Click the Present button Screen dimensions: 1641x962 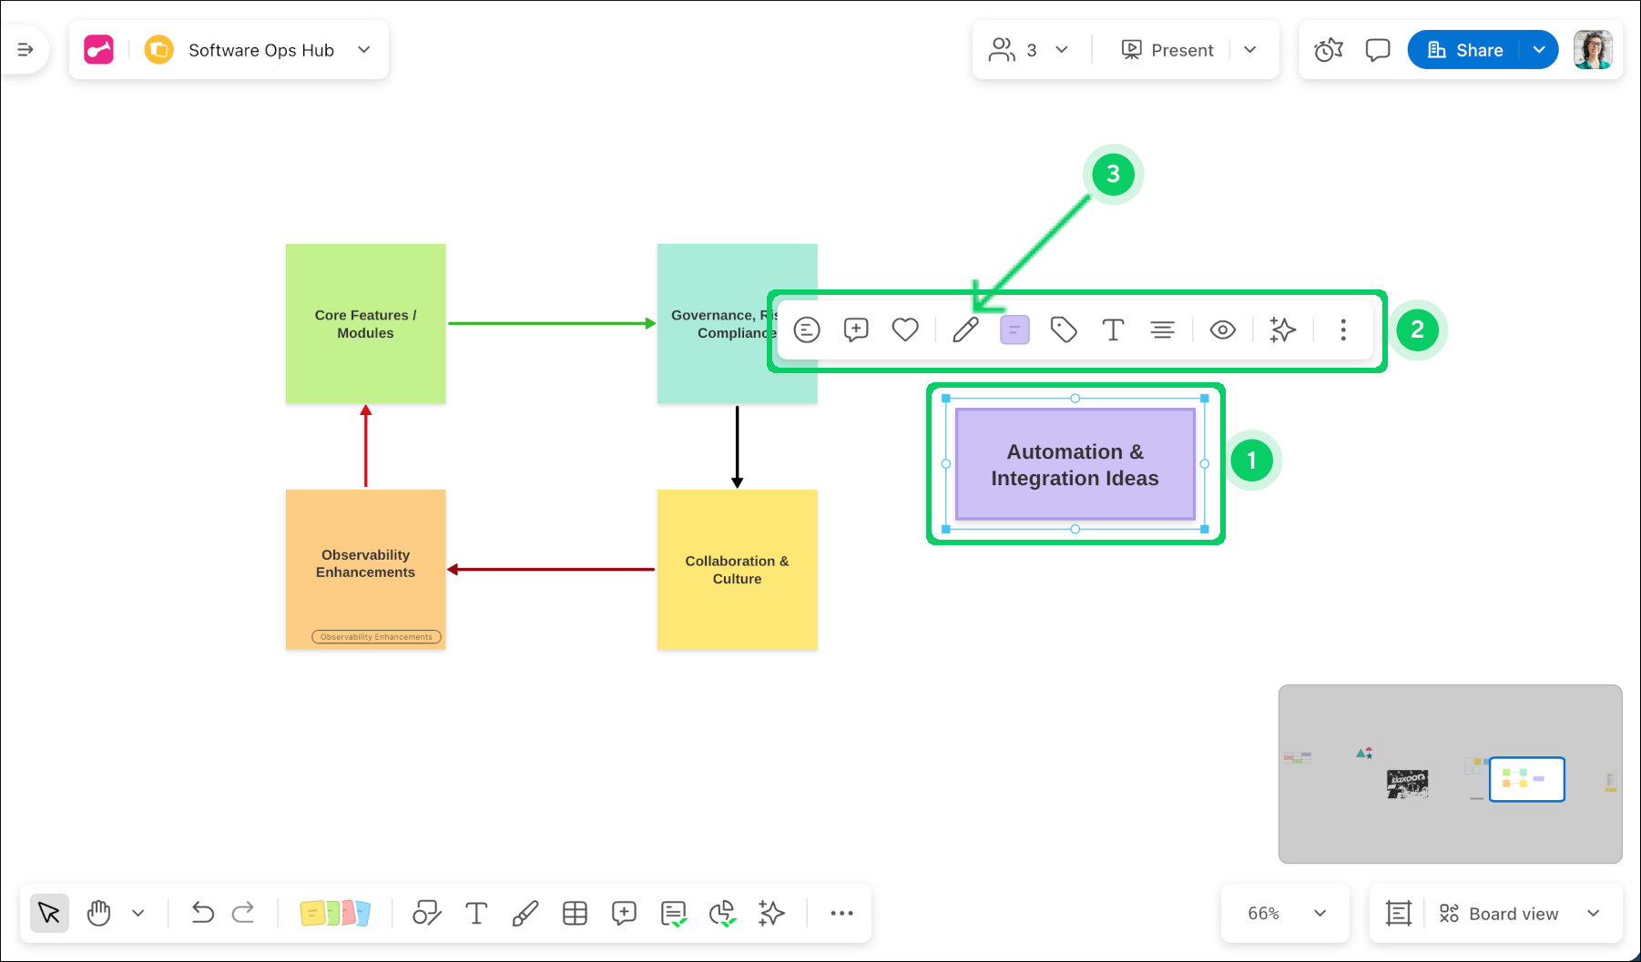pos(1168,50)
